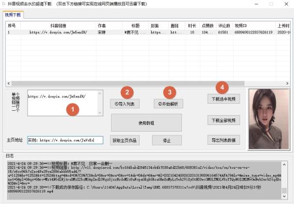Viewport: 294px width, 204px height.
Task: Export list data with 导出列表数据
Action: pyautogui.click(x=224, y=140)
